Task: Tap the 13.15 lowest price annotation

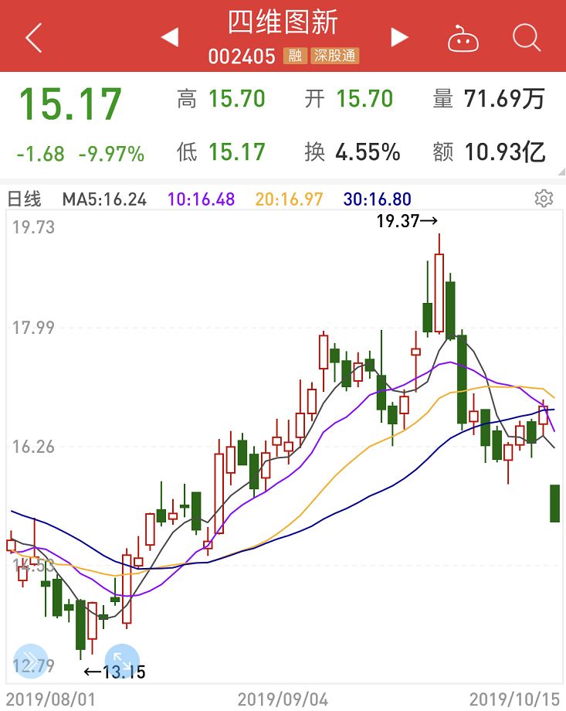Action: tap(115, 672)
